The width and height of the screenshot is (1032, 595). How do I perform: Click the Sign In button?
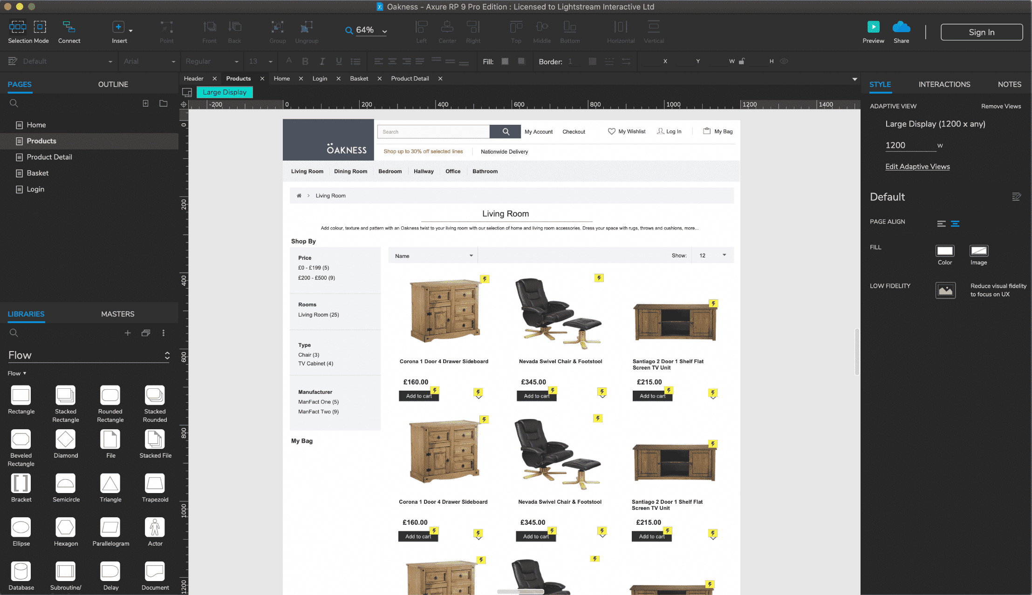[x=981, y=32]
